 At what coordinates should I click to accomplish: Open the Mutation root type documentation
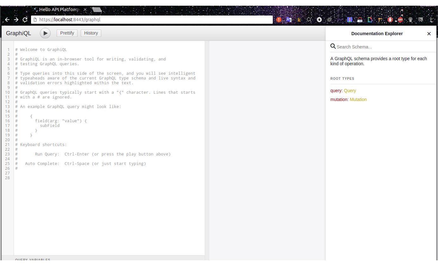coord(358,99)
